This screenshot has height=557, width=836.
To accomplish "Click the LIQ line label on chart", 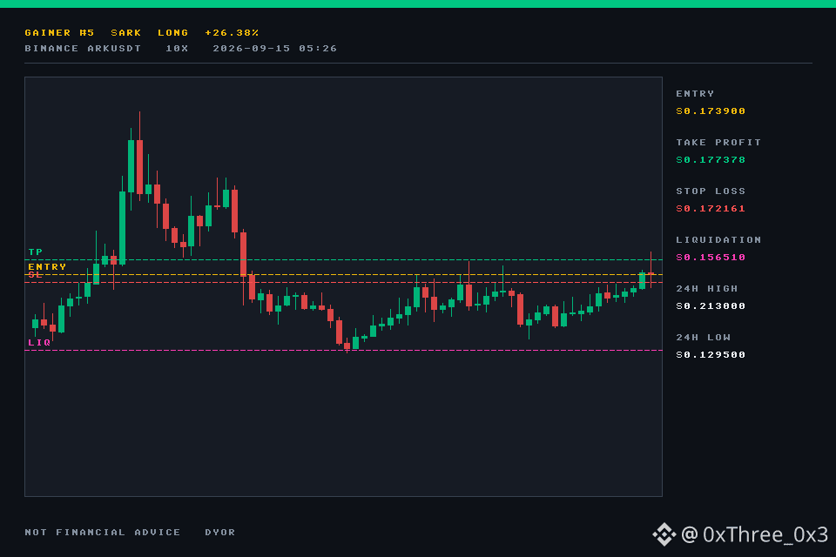I will tap(39, 342).
